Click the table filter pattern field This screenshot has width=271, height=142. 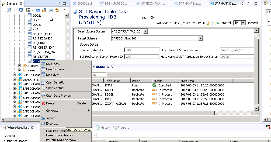99,75
